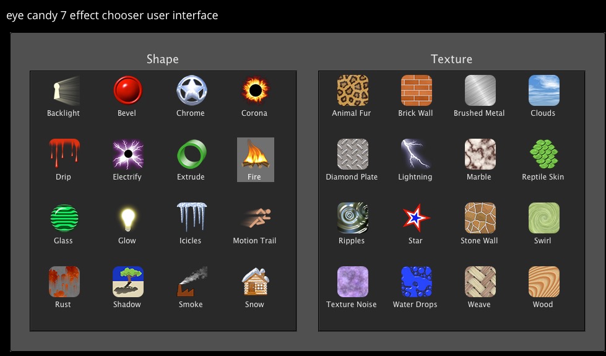Select the Marble texture icon
Viewport: 606px width, 356px height.
click(x=480, y=154)
